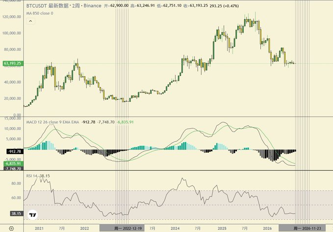Image resolution: width=333 pixels, height=232 pixels.
Task: Click the 80.00 RSI axis label
Action: (x=16, y=184)
